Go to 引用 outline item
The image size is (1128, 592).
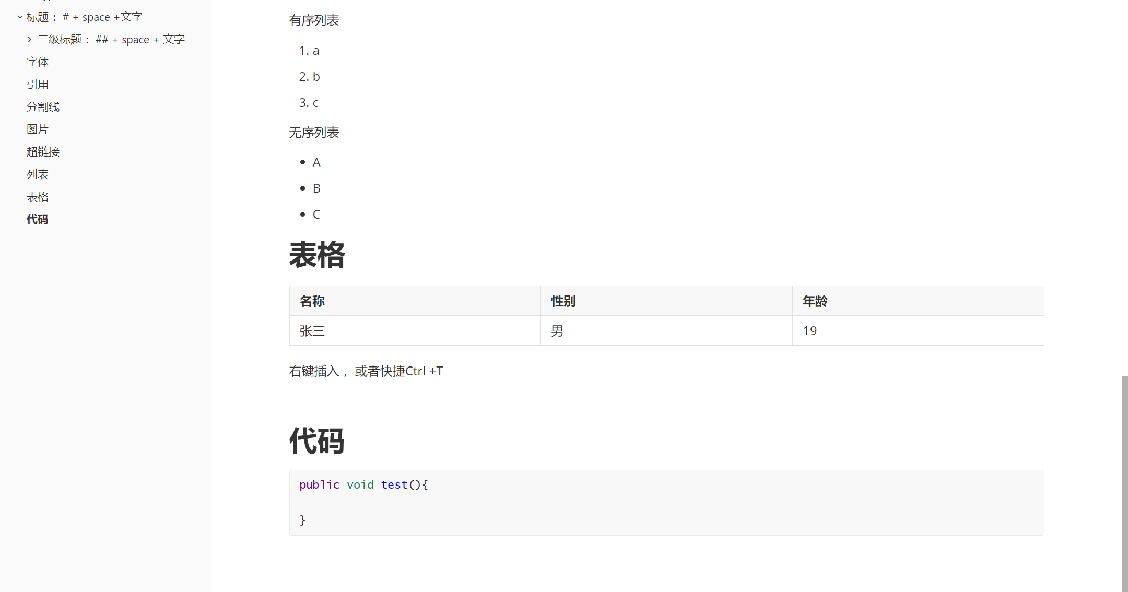coord(38,85)
